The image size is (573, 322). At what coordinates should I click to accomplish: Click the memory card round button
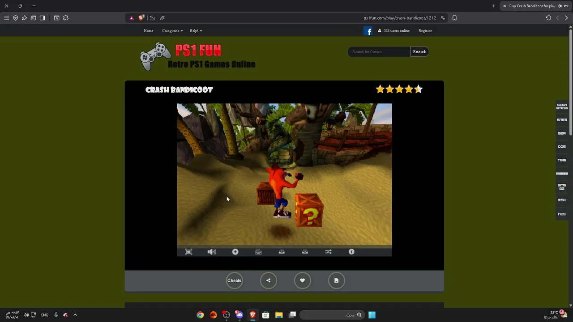(336, 280)
